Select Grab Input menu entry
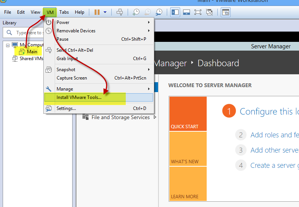The image size is (299, 207). 99,59
